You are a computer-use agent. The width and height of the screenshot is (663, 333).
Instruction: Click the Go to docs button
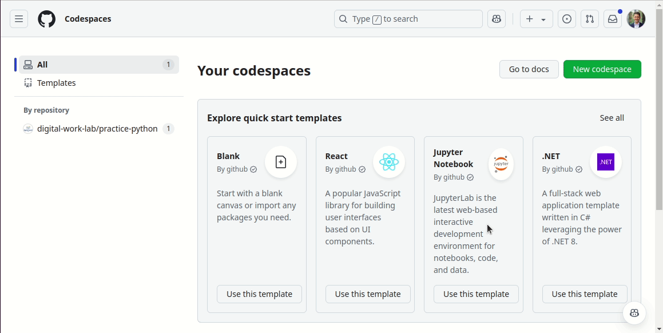tap(529, 69)
